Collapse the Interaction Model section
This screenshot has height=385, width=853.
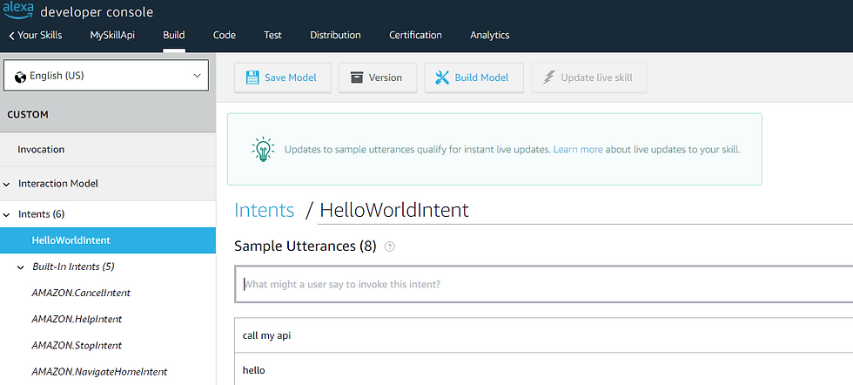(x=7, y=184)
